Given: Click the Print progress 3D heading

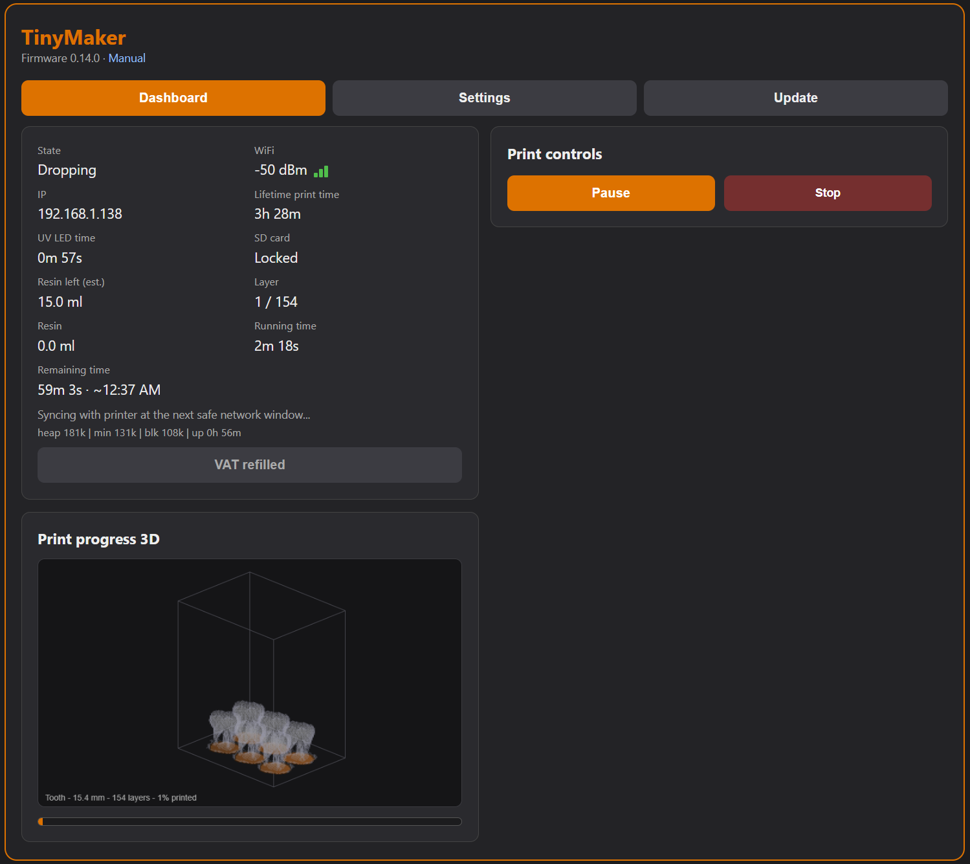Looking at the screenshot, I should tap(98, 539).
